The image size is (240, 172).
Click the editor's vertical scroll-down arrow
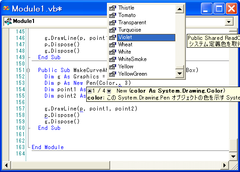tap(234, 156)
